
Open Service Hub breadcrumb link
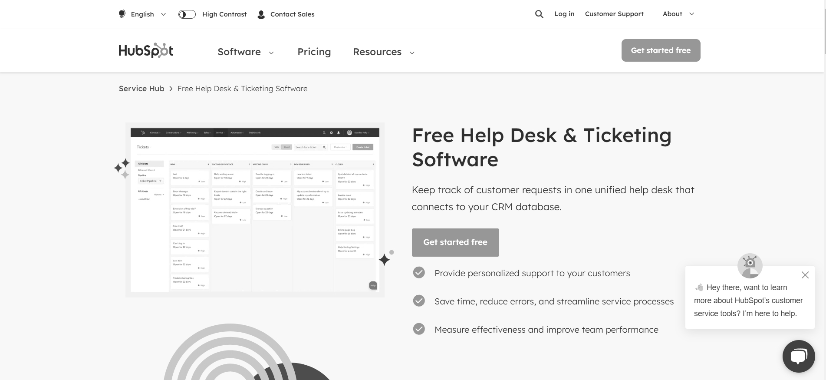(142, 89)
